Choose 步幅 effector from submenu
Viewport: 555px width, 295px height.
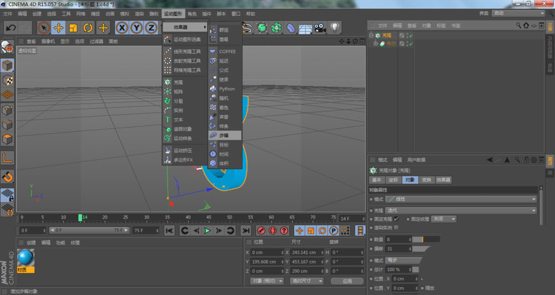point(225,135)
